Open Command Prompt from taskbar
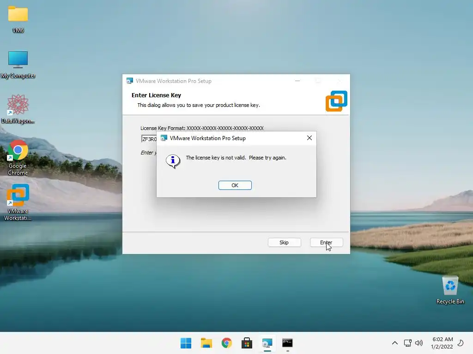Image resolution: width=473 pixels, height=354 pixels. click(x=287, y=343)
